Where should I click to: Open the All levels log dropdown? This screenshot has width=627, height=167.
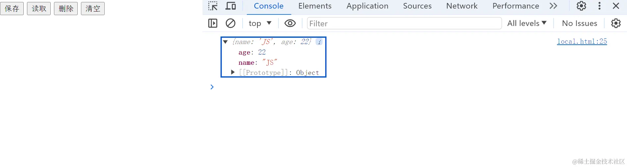(527, 23)
